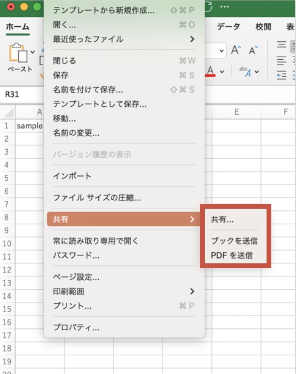Click the redo arrow in the title bar
The height and width of the screenshot is (374, 296).
209,7
